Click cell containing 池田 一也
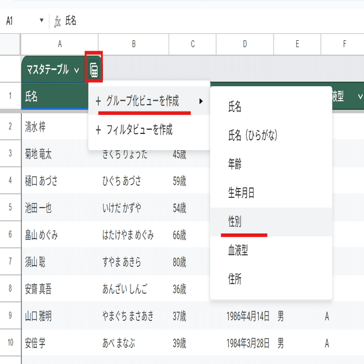Screen dimensions: 364x364 [60, 208]
